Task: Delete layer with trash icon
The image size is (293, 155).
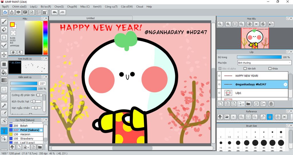Action: click(x=271, y=104)
